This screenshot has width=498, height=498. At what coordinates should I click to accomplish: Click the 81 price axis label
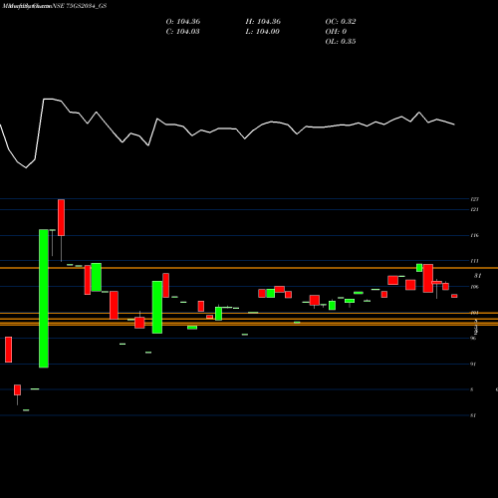click(x=473, y=415)
